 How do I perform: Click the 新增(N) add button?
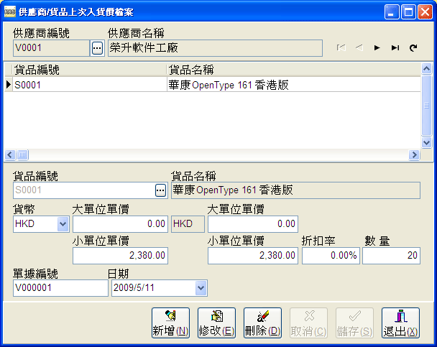170,323
